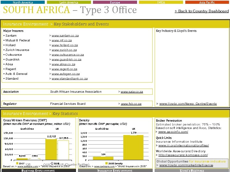Visit www.standardbank.co.za link
230x172 pixels.
coord(70,79)
